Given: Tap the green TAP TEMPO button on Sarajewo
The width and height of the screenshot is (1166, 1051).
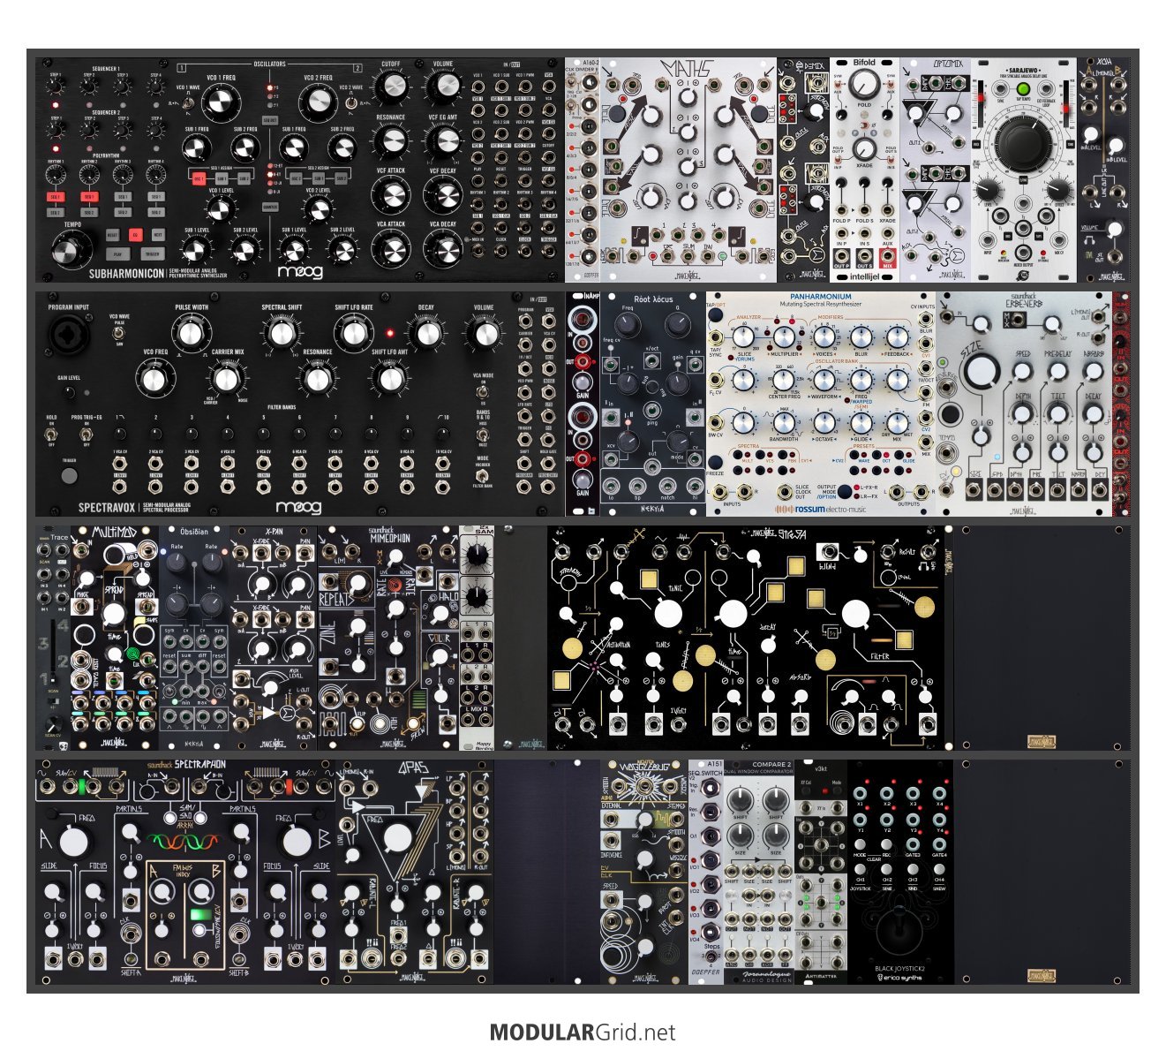Looking at the screenshot, I should [x=1024, y=89].
